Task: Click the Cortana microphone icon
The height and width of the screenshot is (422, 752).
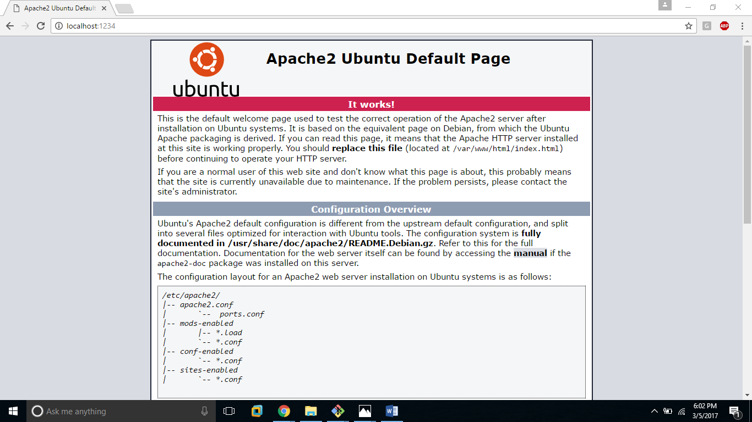Action: [204, 411]
